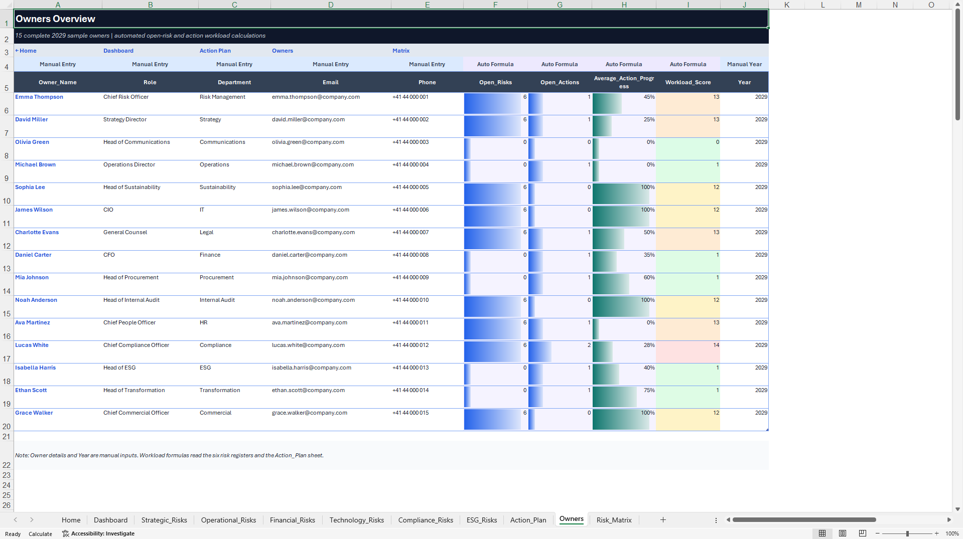Select Owners Overview title cell
The height and width of the screenshot is (539, 963).
click(x=391, y=19)
